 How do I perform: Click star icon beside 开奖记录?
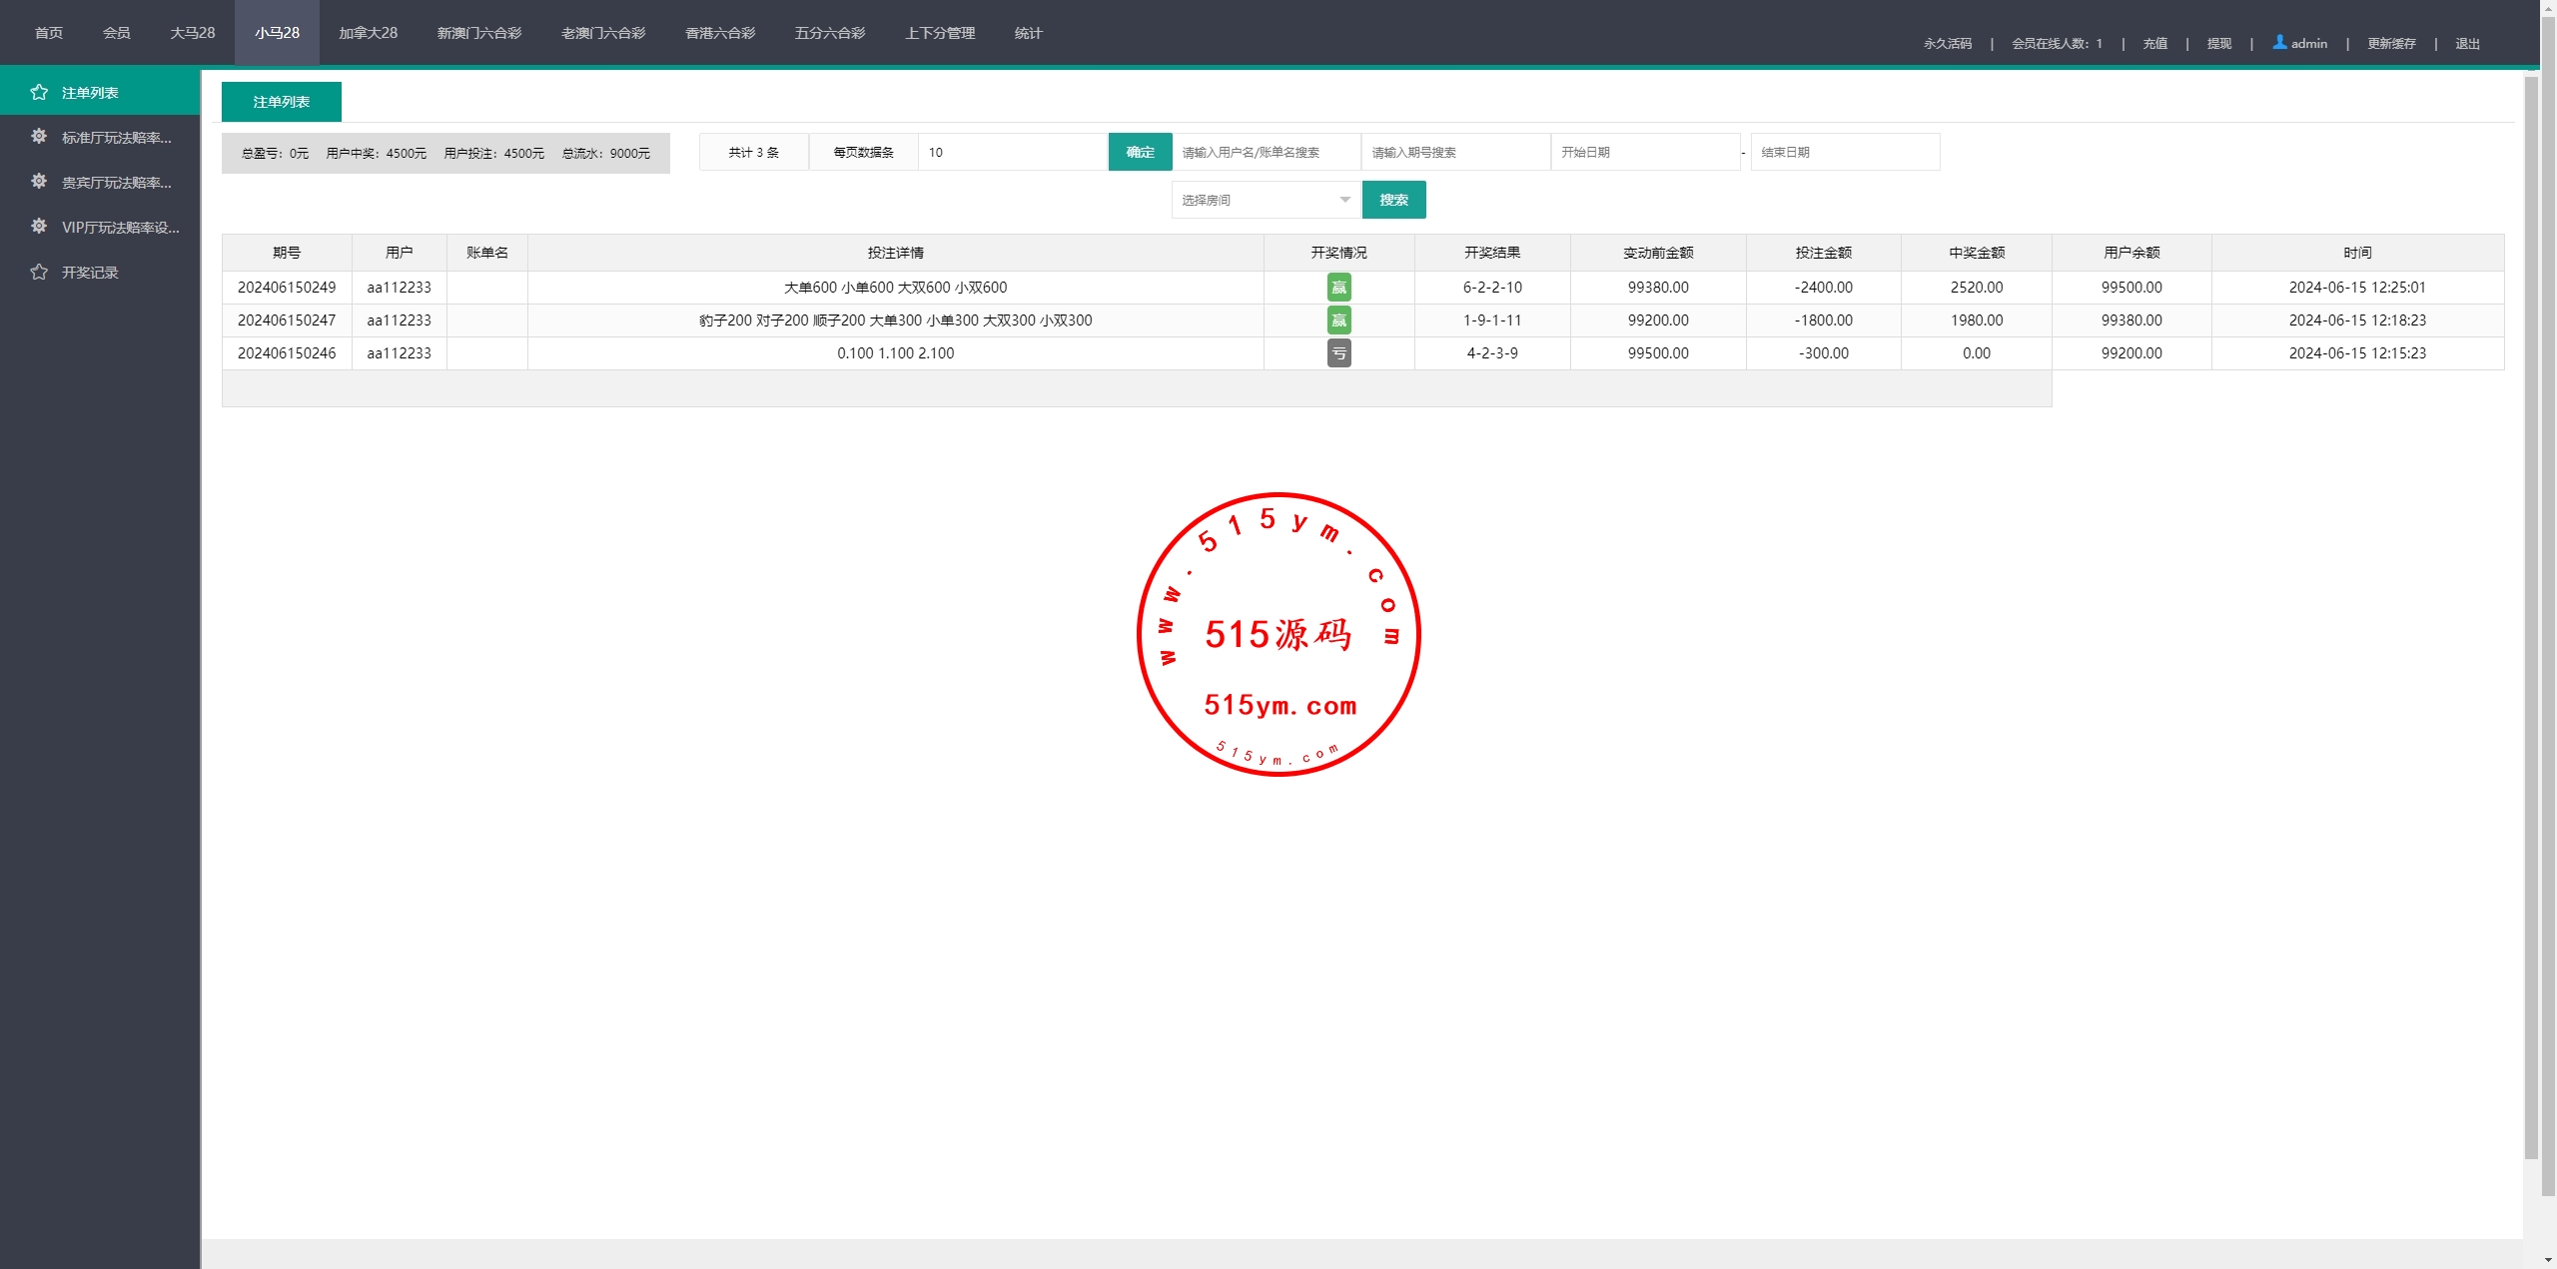(39, 272)
